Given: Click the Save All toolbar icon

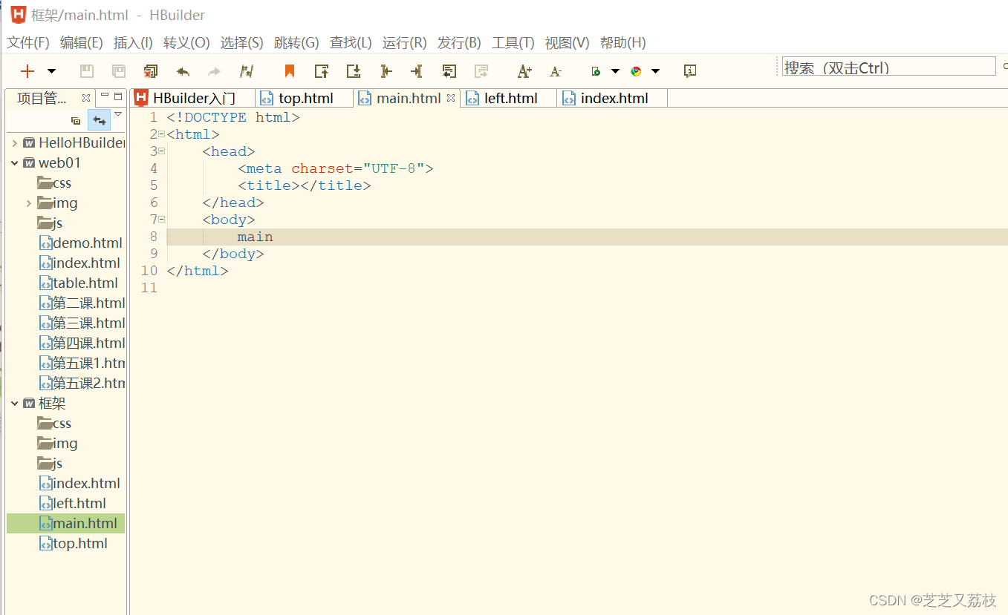Looking at the screenshot, I should click(119, 71).
